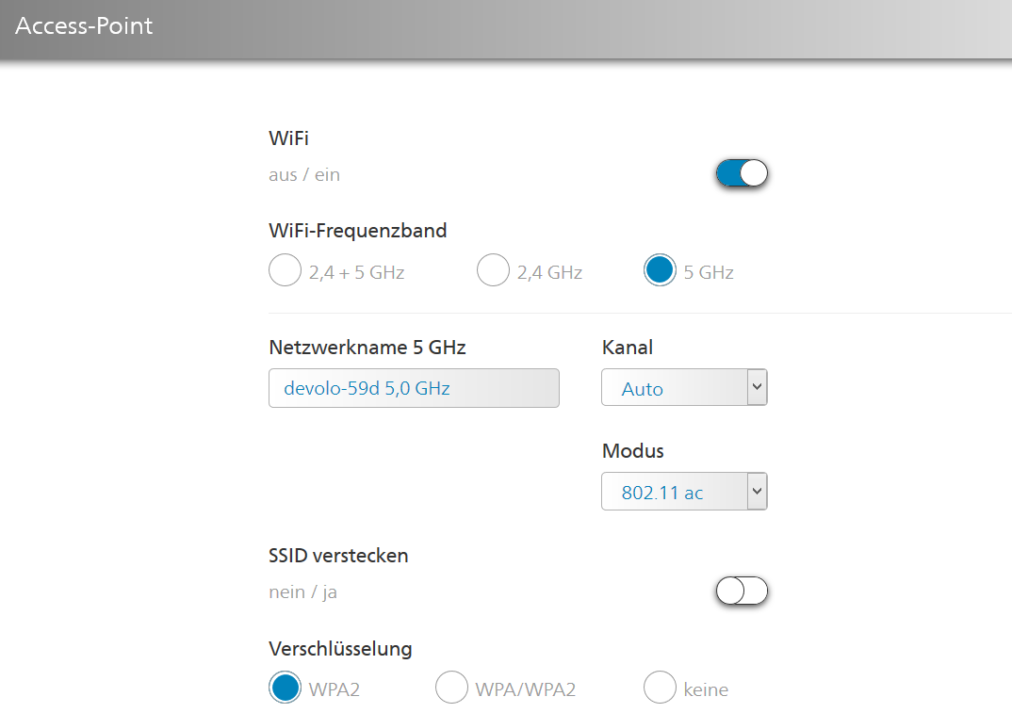Click the Modus field label
Screen dimensions: 1012x713
click(x=632, y=451)
